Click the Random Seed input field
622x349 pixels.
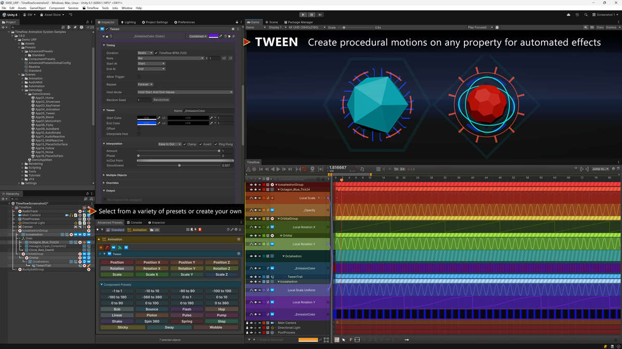pos(144,100)
